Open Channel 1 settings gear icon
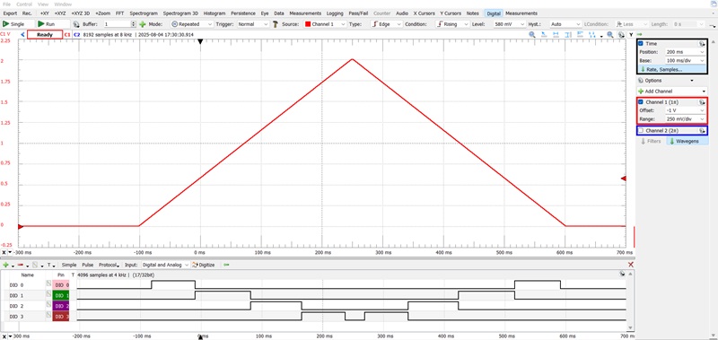Viewport: 718px width, 340px height. click(702, 102)
